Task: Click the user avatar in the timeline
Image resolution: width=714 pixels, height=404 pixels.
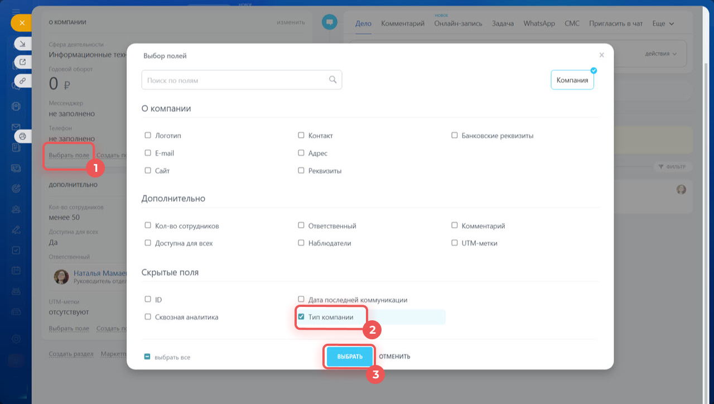Action: click(x=681, y=190)
